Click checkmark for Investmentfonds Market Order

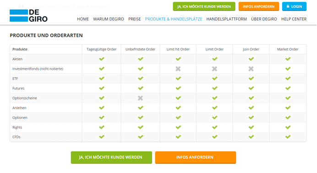(288, 69)
